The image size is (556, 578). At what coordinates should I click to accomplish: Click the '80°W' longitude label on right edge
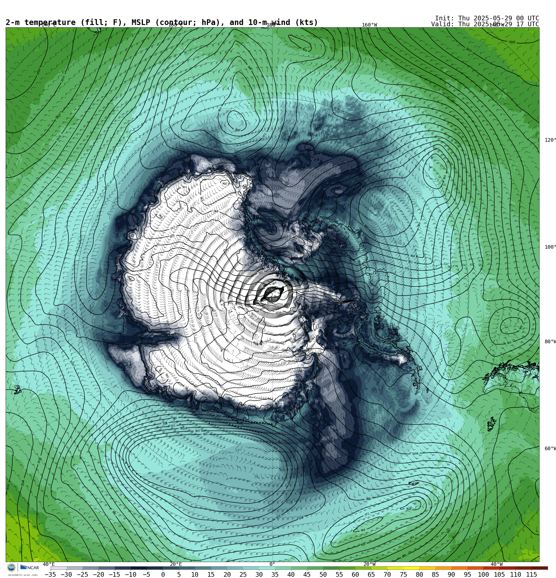(x=550, y=341)
